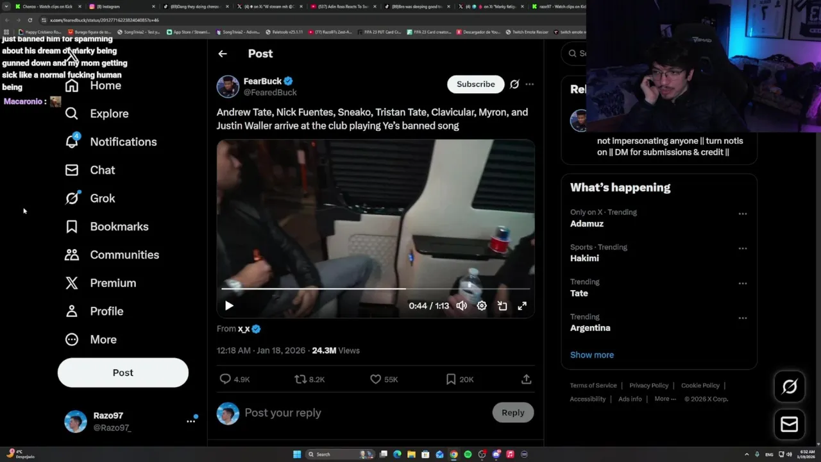Click Grok explain icon beside Subscribe
Screen dimensions: 821x462
coord(514,84)
